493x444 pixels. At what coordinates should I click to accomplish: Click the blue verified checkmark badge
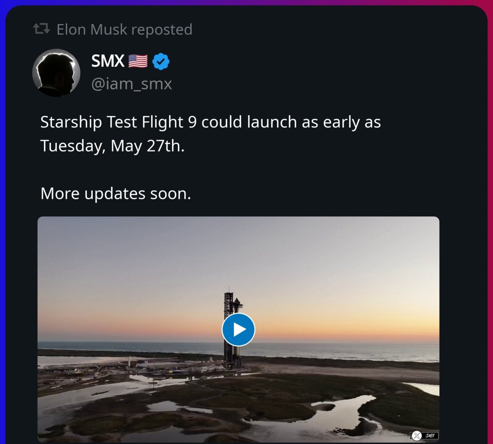160,61
